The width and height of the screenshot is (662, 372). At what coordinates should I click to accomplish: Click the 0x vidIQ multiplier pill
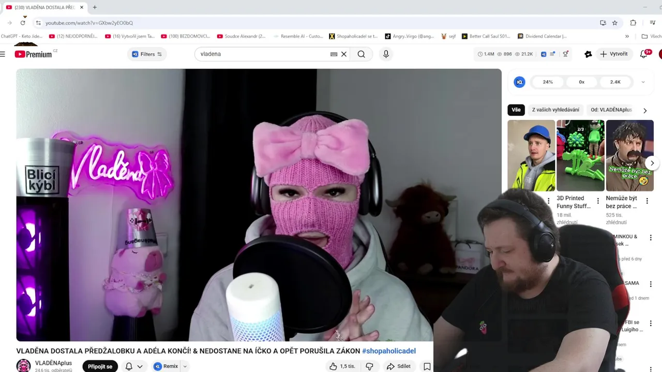pyautogui.click(x=581, y=82)
